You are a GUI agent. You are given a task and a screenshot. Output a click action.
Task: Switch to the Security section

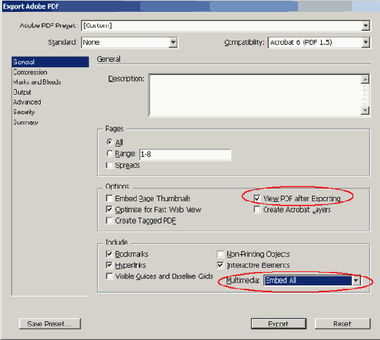tap(24, 112)
